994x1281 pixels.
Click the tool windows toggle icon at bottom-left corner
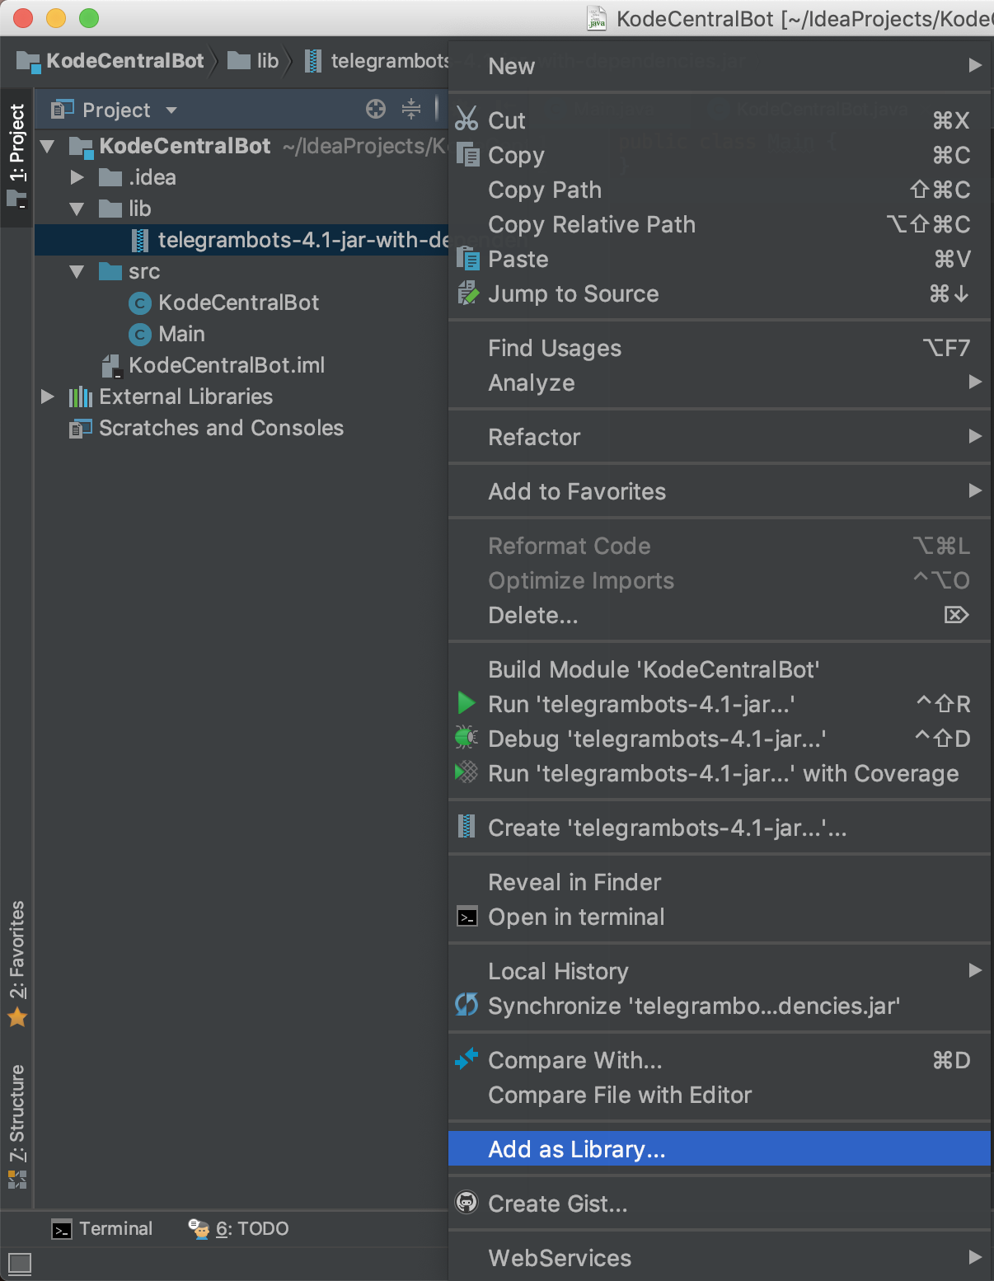19,1263
